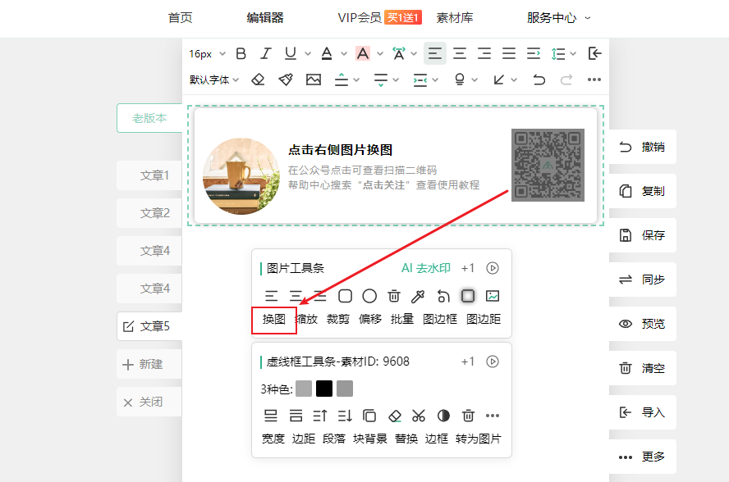Apply rounded-square shape in image toolbar
The width and height of the screenshot is (729, 482).
(x=345, y=296)
